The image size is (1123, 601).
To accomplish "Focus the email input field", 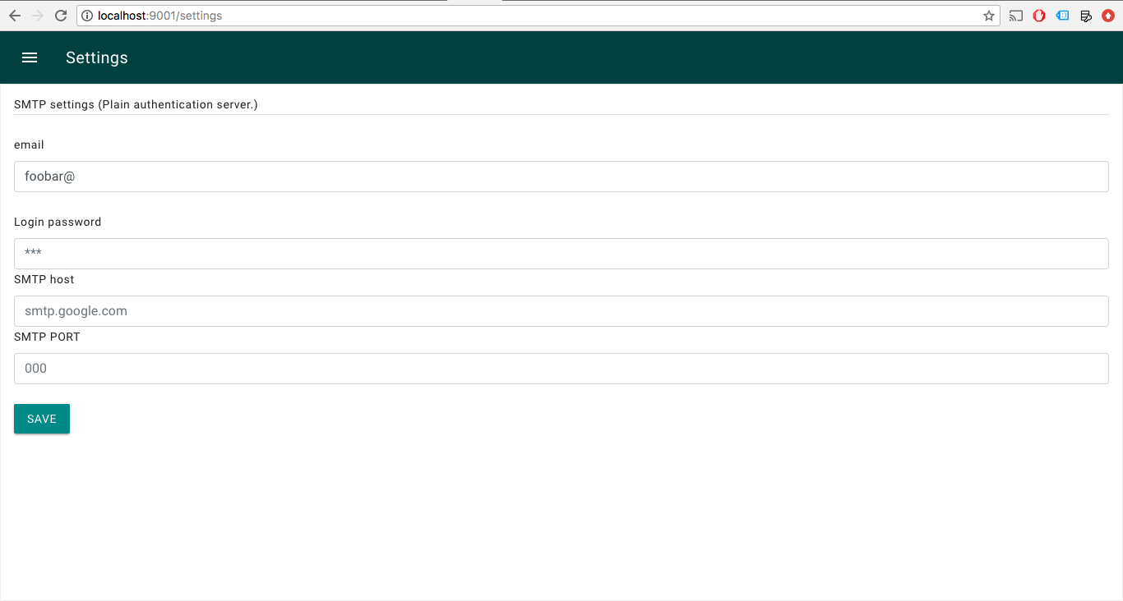I will (561, 177).
